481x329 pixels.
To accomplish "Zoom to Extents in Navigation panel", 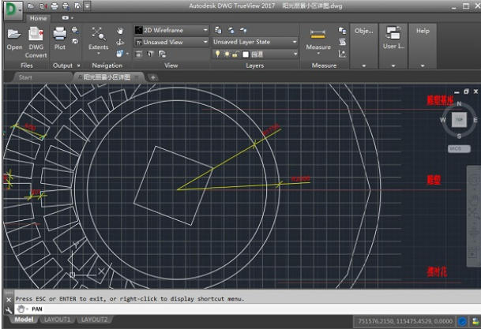I will point(98,35).
